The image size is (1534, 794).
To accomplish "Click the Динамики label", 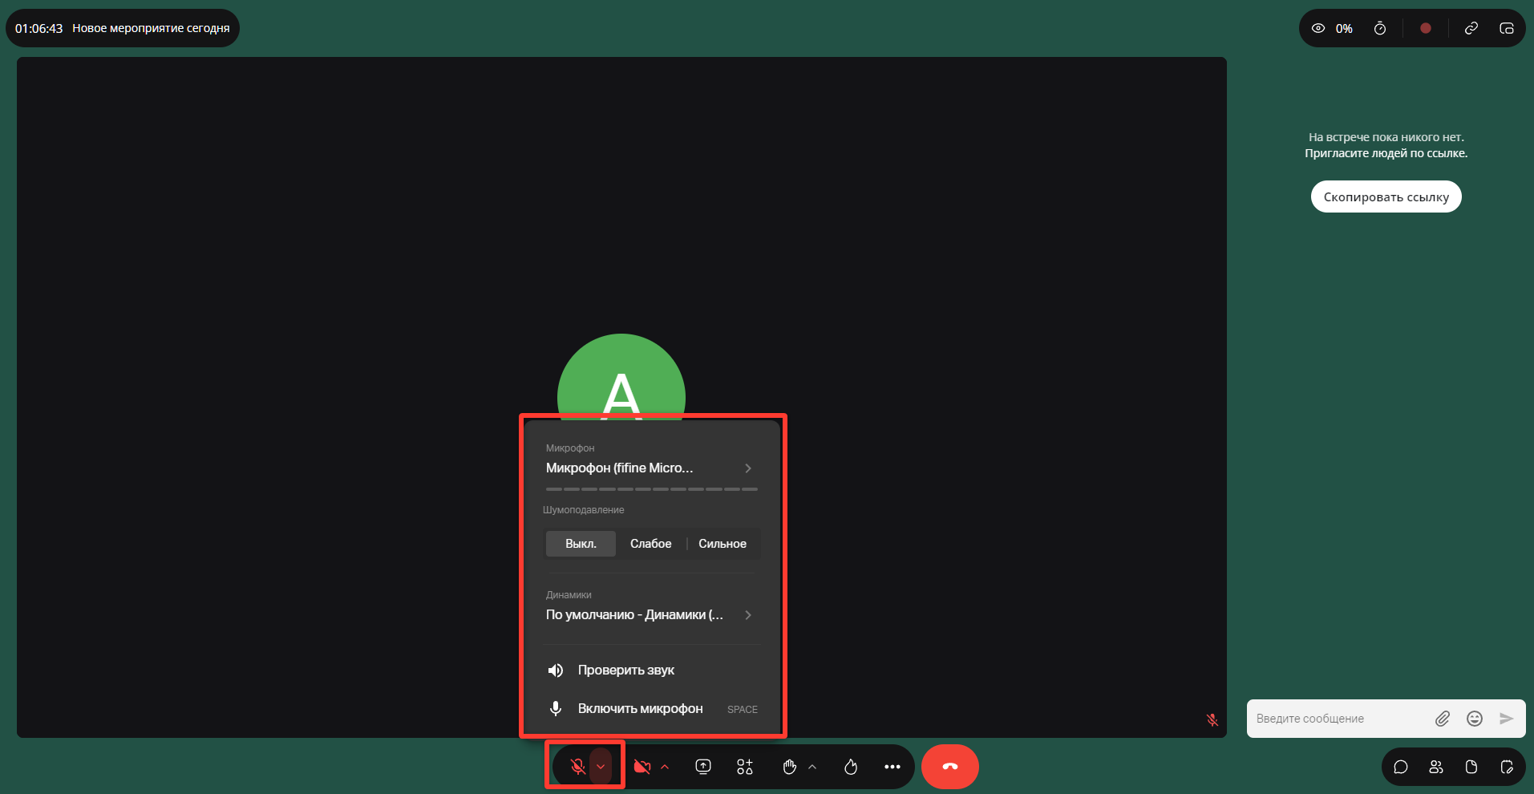I will 569,595.
